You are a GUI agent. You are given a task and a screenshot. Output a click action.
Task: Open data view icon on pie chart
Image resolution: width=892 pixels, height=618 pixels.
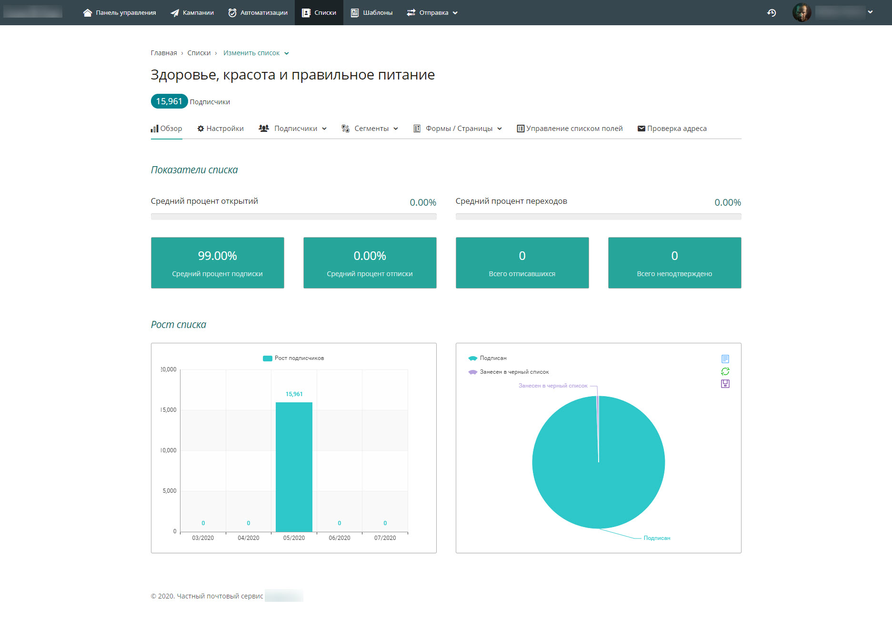pos(725,359)
